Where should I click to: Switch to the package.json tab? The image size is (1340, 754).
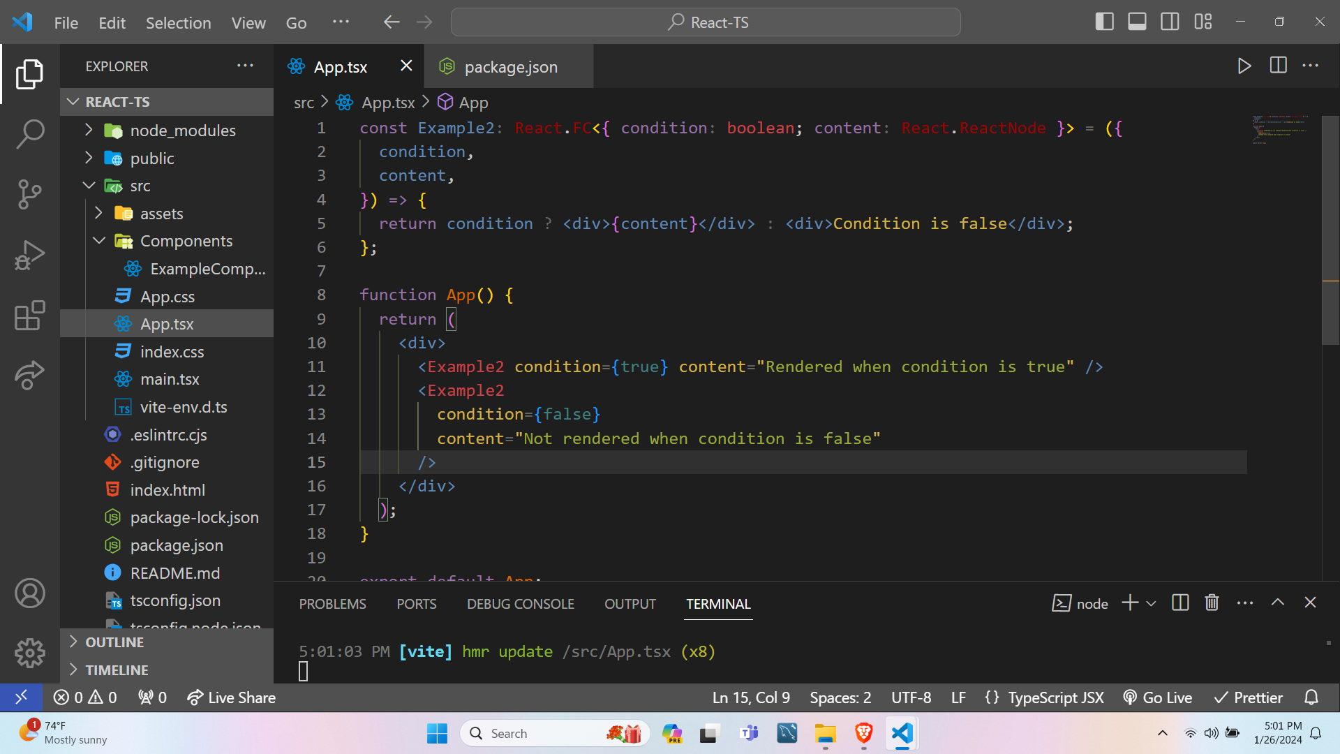[511, 66]
